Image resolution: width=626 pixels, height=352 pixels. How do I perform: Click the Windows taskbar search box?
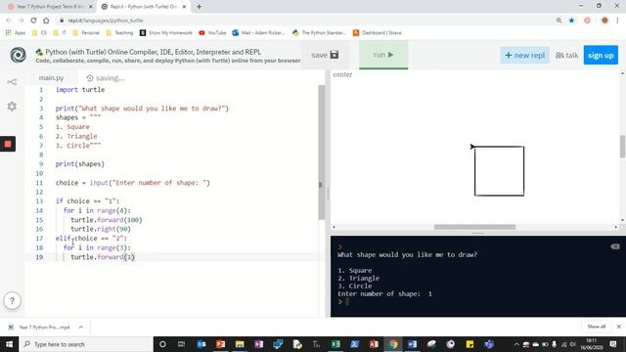(86, 344)
